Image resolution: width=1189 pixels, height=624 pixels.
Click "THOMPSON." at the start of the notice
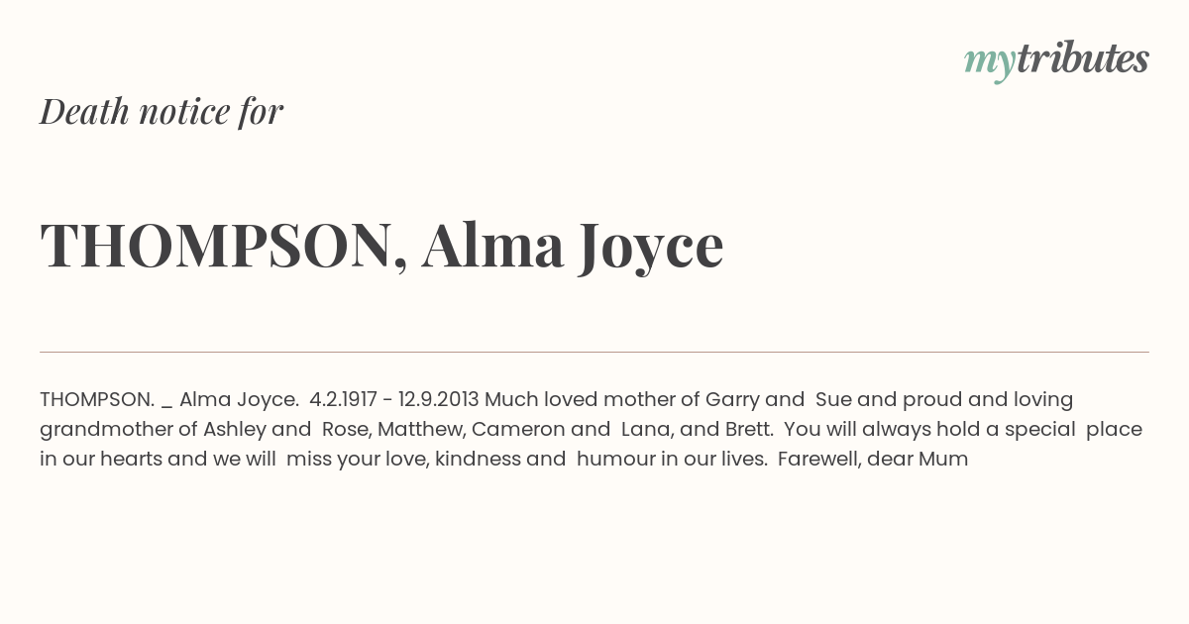[x=97, y=400]
